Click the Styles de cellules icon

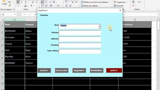tap(82, 6)
